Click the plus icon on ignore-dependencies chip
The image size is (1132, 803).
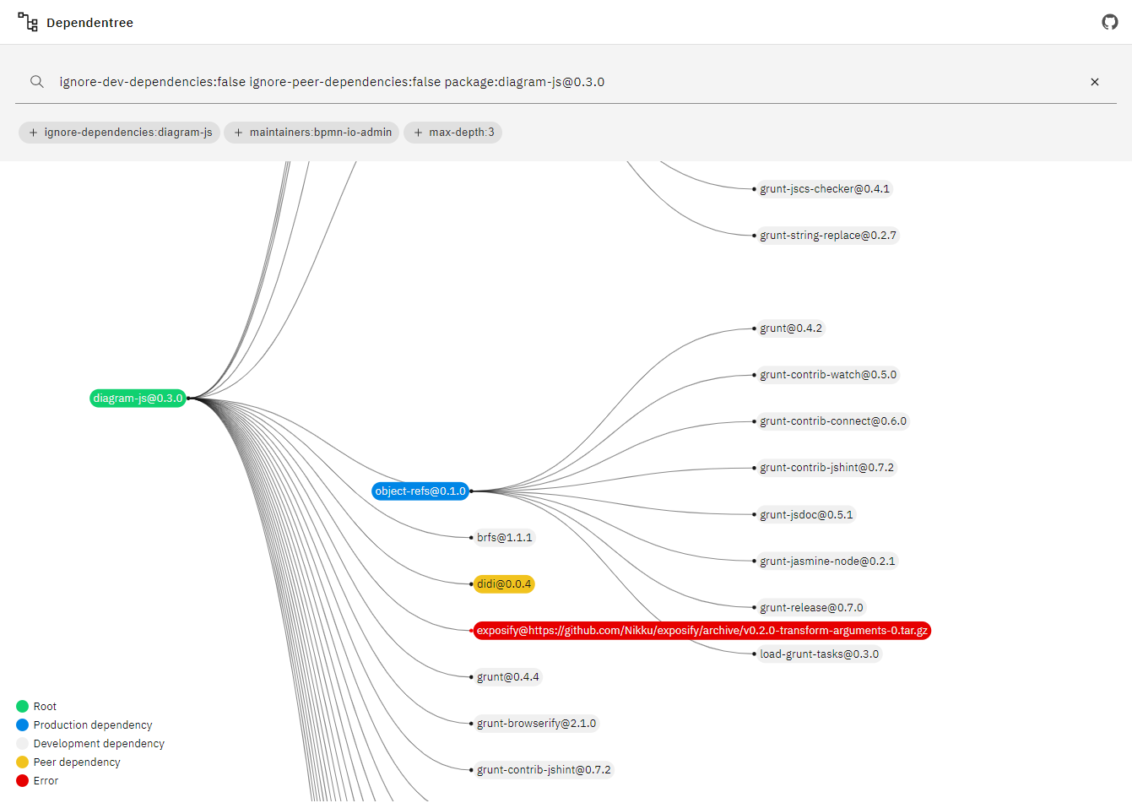(33, 133)
